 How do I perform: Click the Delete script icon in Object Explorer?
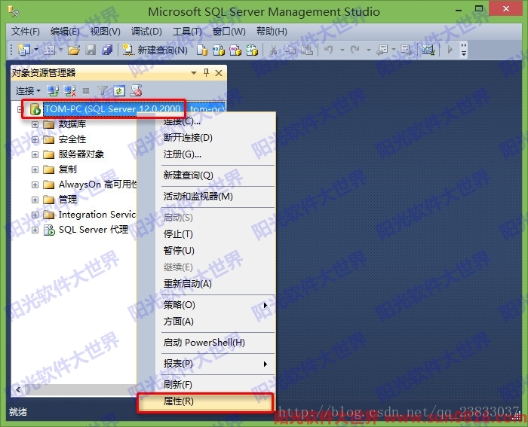[136, 91]
